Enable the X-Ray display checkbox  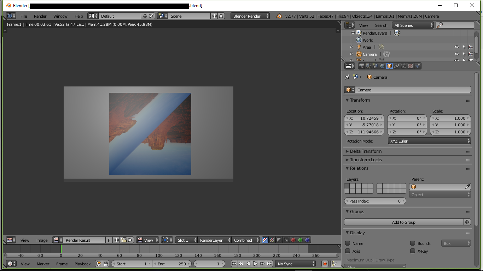coord(413,251)
